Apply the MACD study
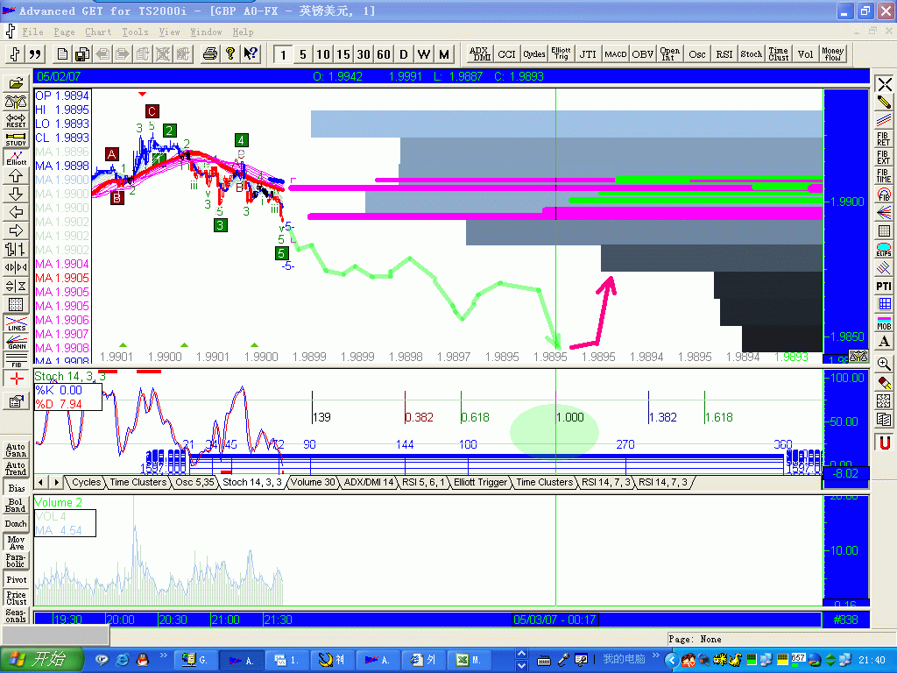 (x=615, y=53)
